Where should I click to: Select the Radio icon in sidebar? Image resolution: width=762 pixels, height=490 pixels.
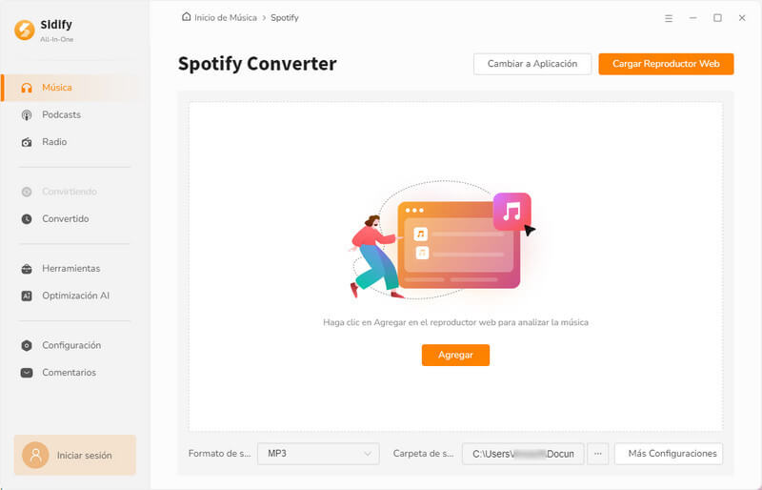tap(27, 142)
